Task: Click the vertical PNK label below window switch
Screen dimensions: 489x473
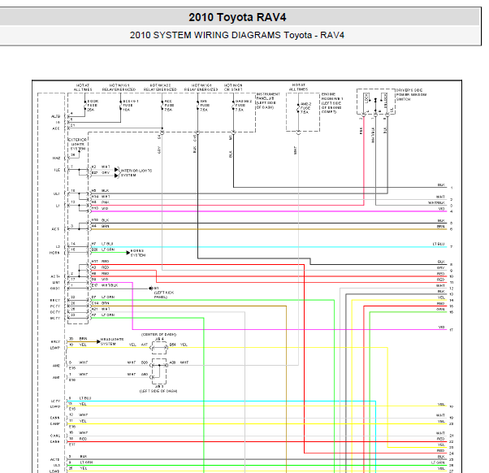Action: (361, 130)
